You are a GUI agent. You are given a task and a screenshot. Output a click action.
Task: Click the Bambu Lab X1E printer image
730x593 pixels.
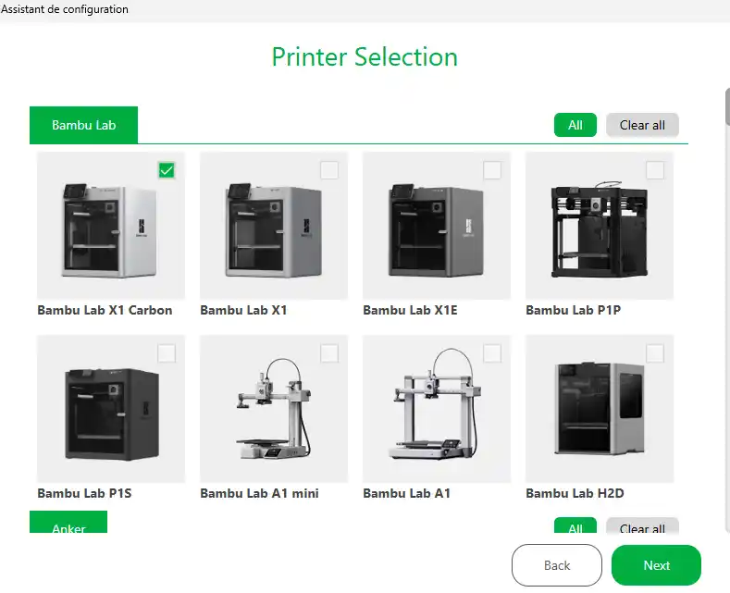point(437,226)
